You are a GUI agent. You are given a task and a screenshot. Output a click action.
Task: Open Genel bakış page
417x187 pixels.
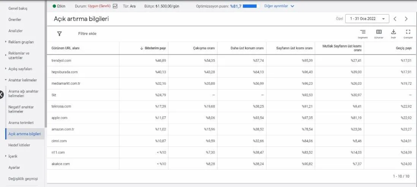pos(18,8)
